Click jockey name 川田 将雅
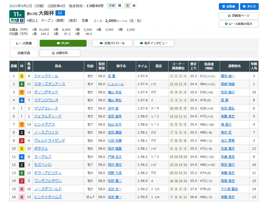 coord(115,140)
